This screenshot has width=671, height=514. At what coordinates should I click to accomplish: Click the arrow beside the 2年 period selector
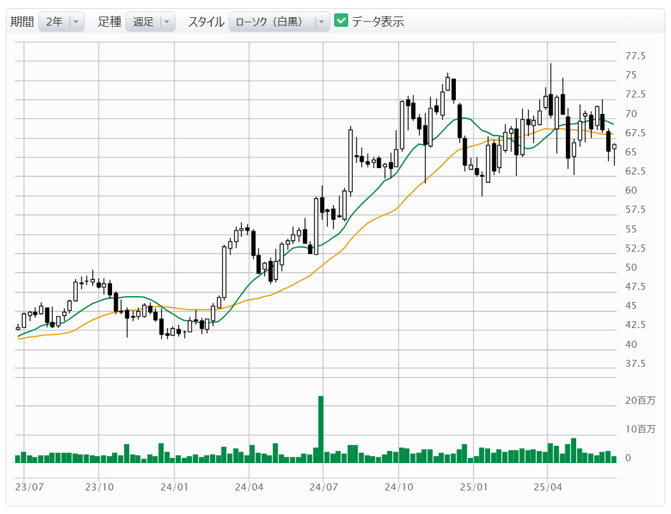[76, 22]
